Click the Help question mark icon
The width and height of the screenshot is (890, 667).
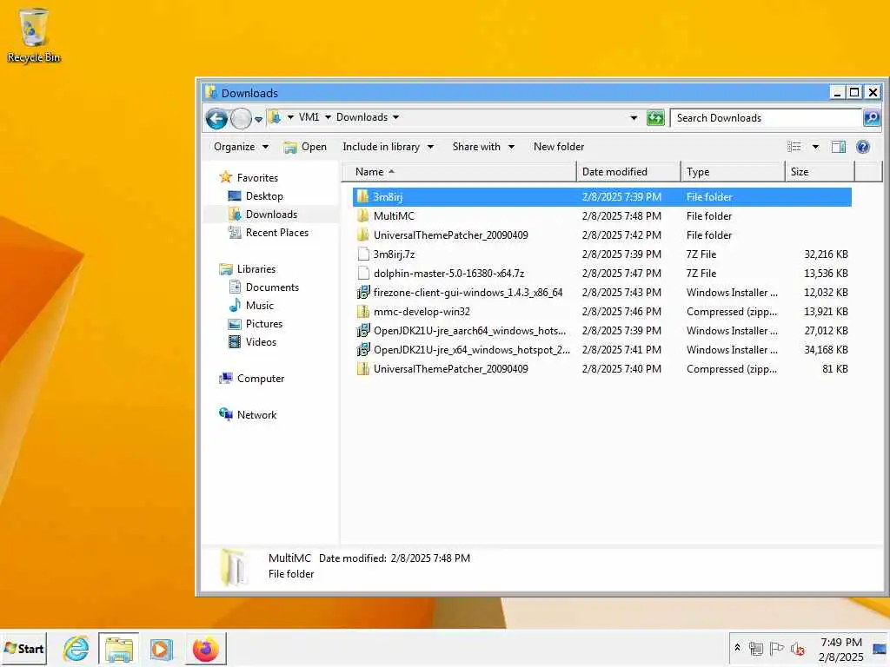[863, 147]
